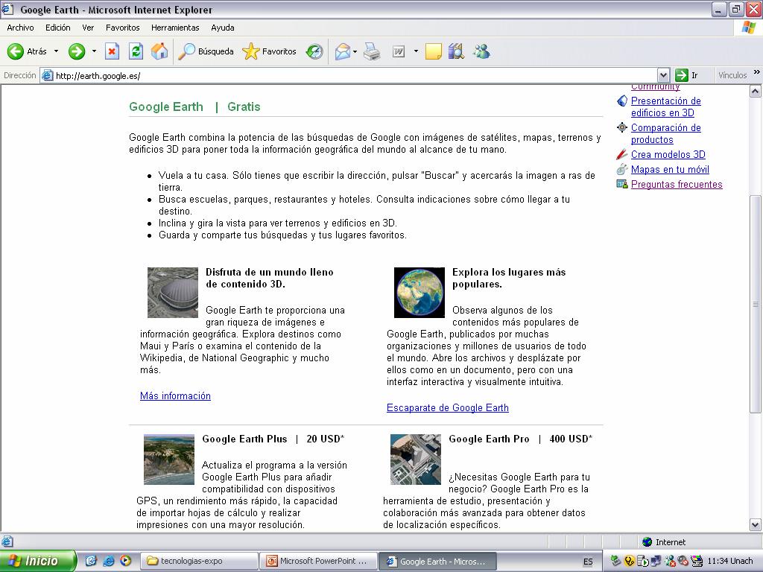Expand the Edit button dropdown arrow

416,51
